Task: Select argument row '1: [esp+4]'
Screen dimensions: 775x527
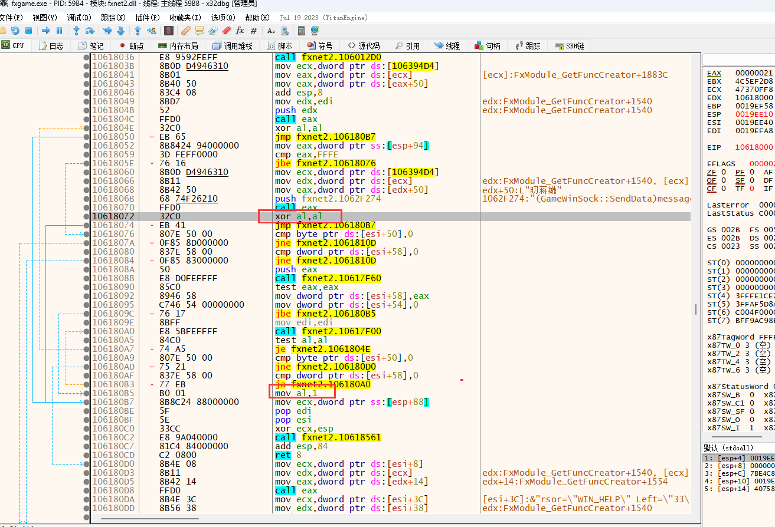Action: [x=738, y=457]
